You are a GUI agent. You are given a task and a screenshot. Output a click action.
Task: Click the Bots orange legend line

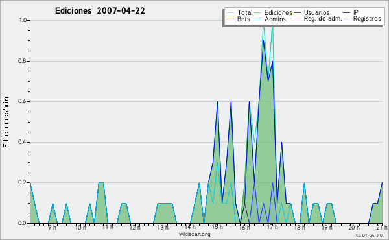click(x=230, y=19)
